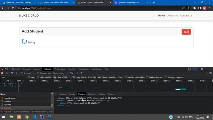Screen dimensions: 213x120
Task: Open Chrome three-dot menu
Action: (x=210, y=8)
